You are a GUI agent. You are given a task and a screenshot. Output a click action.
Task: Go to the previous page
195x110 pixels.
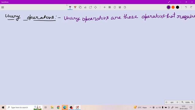167,102
